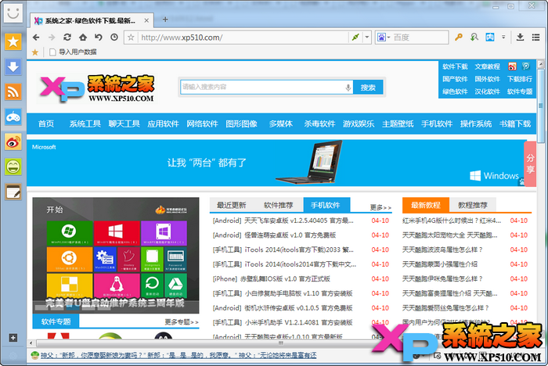Open 赤壁乱舞IOS版 v1.0 entry
This screenshot has height=366, width=548.
click(x=271, y=278)
